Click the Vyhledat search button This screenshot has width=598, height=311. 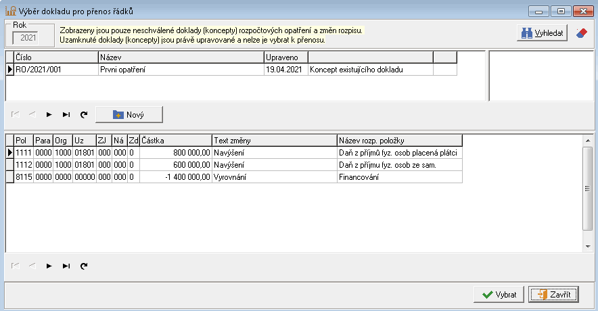541,33
